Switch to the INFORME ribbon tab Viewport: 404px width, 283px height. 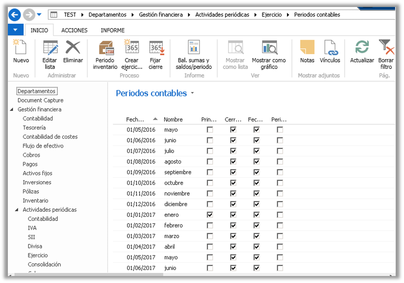tap(112, 30)
